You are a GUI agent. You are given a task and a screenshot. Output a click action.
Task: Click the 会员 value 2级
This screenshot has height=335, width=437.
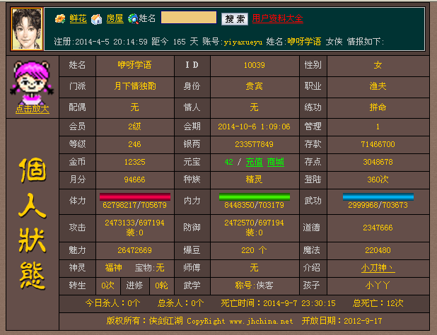(x=134, y=127)
